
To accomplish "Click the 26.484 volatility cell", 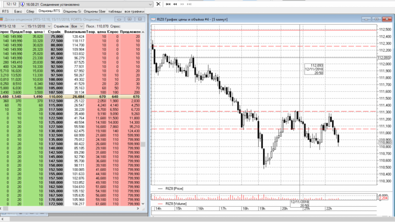I will 75,96.
